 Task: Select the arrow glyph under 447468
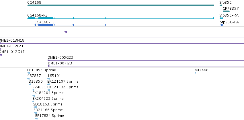pyautogui.click(x=196, y=73)
